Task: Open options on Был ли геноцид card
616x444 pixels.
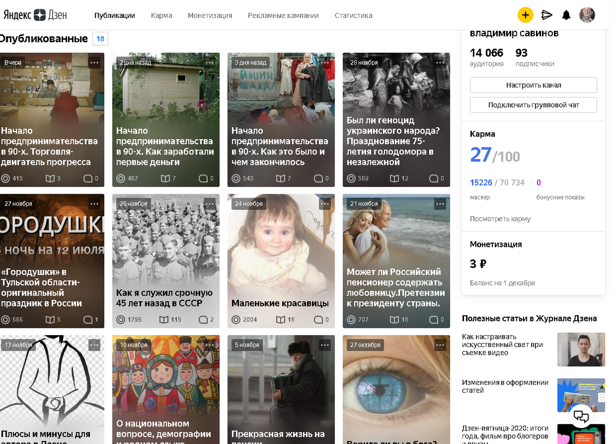Action: click(x=440, y=62)
